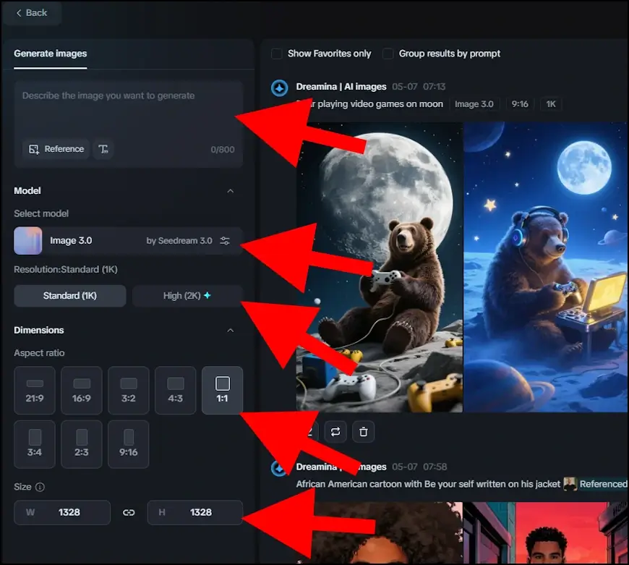Click the 9:16 tag on the bear prompt
This screenshot has height=565, width=629.
[520, 104]
